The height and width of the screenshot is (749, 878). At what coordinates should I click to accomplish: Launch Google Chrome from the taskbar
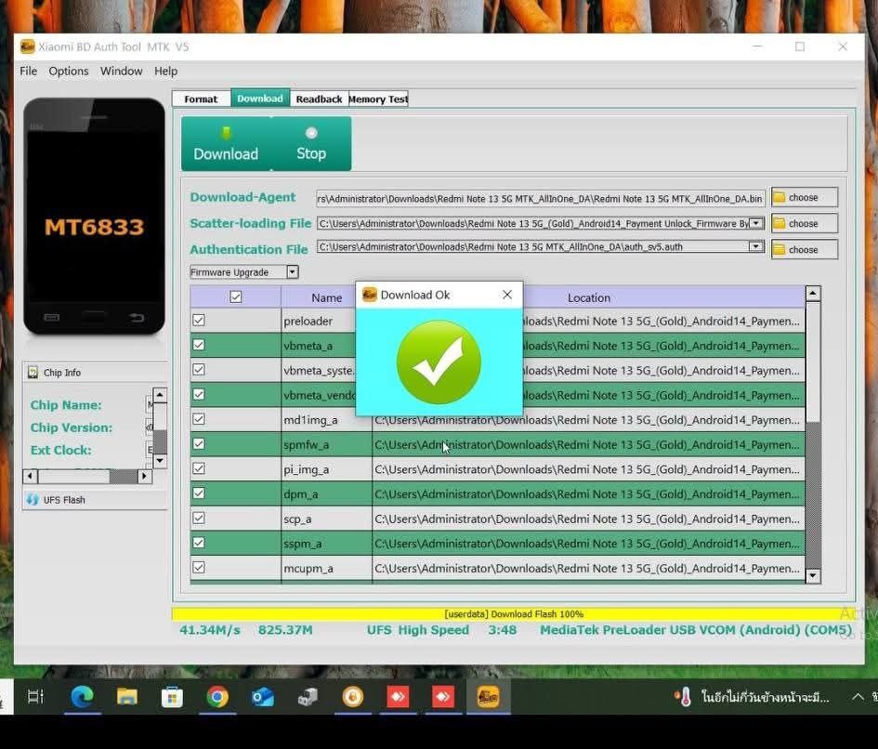[x=217, y=697]
